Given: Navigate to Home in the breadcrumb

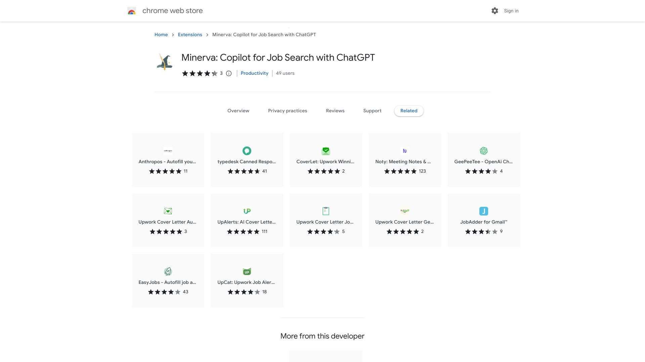Looking at the screenshot, I should click(x=161, y=35).
